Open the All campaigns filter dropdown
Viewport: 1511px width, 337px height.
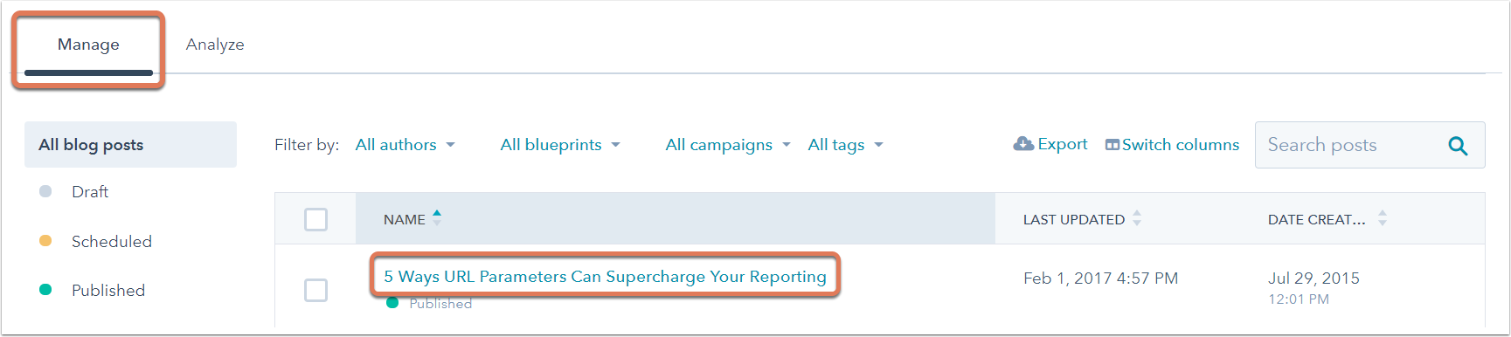(728, 145)
